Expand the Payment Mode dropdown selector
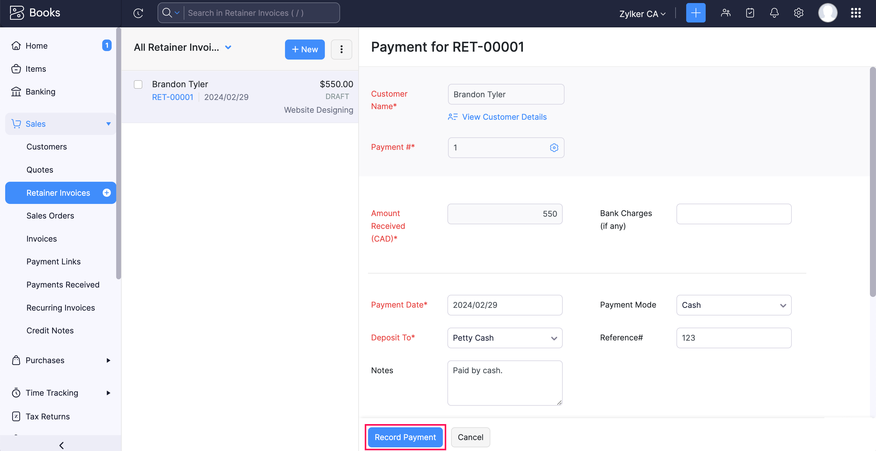 (x=734, y=305)
